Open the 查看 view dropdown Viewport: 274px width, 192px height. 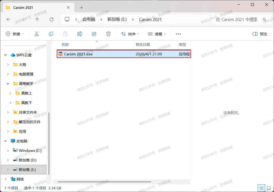tap(157, 34)
